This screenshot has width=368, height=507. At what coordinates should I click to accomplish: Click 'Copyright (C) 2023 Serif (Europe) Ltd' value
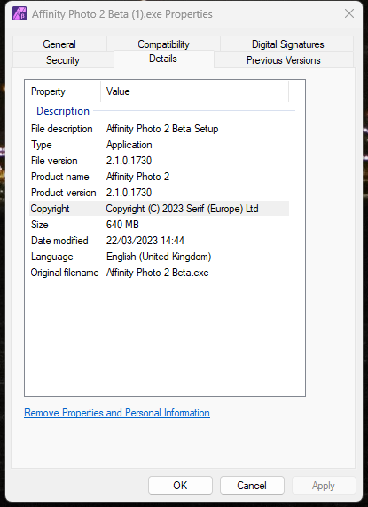182,209
